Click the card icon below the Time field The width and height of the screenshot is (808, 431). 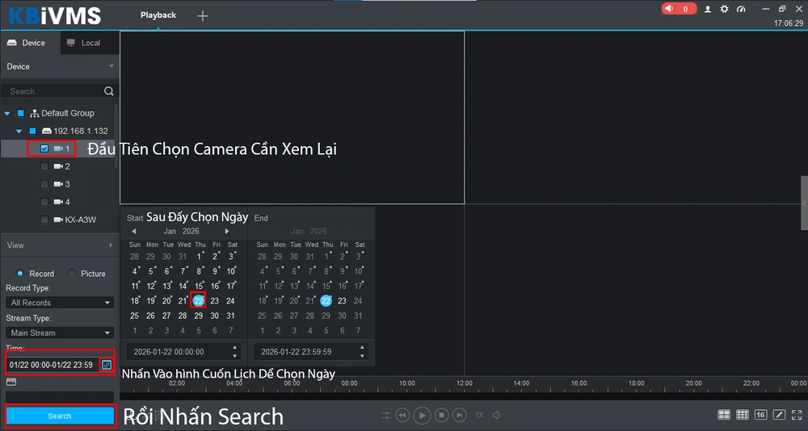click(11, 382)
